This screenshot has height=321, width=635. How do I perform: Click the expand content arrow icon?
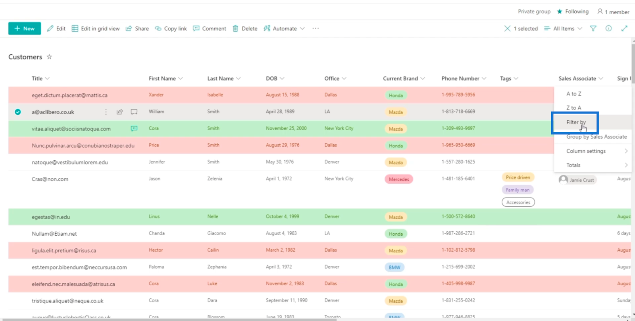click(624, 29)
